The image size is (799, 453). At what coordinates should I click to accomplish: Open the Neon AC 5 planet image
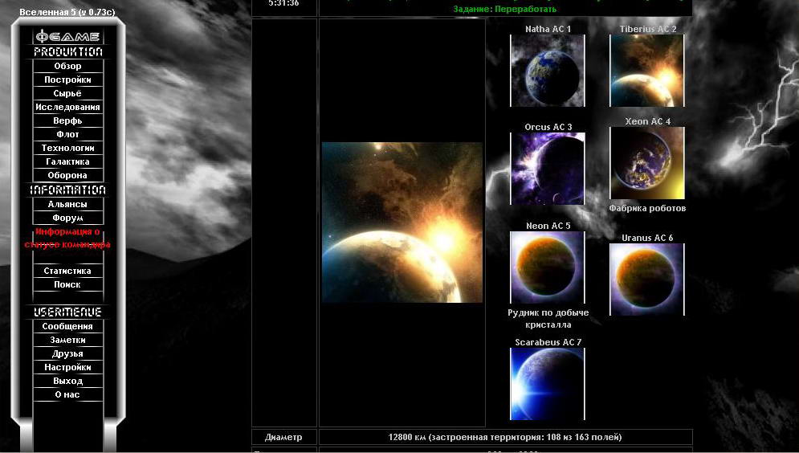(x=548, y=267)
